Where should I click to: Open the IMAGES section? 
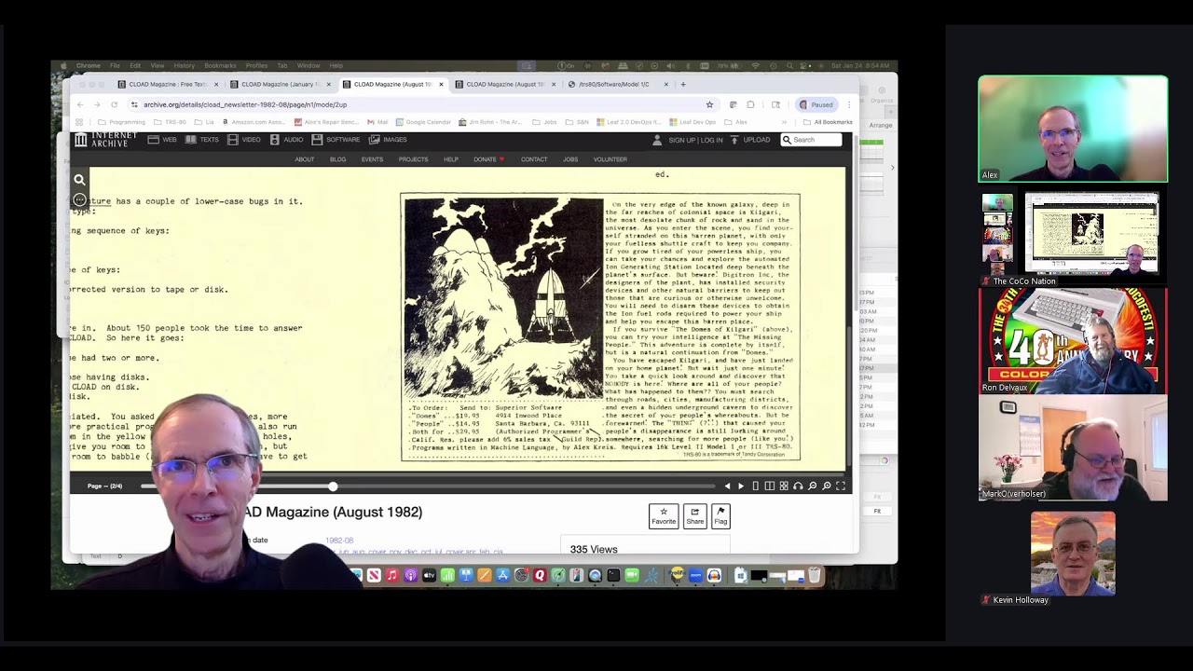click(x=388, y=140)
